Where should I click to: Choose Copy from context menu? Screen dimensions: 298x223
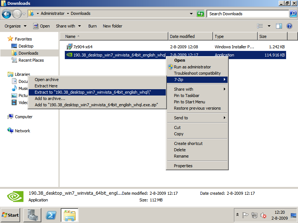[197, 134]
